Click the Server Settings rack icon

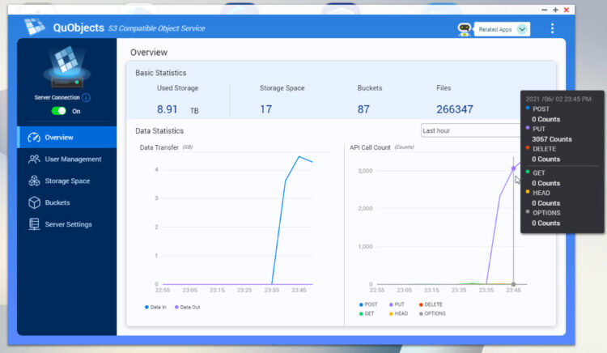pyautogui.click(x=34, y=224)
